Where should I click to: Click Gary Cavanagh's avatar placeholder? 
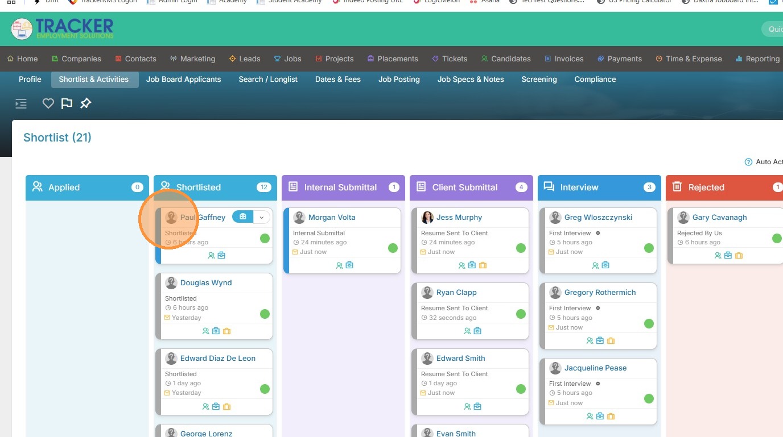(x=683, y=217)
